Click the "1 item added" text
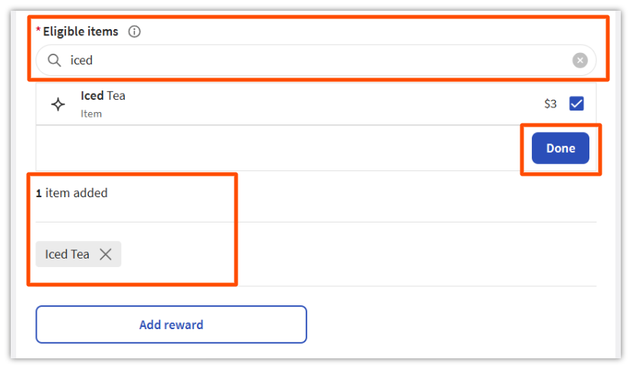 point(72,193)
